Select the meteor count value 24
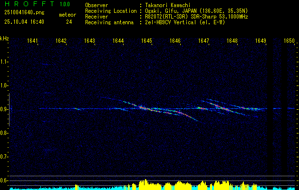The height and width of the screenshot is (190, 299). [69, 22]
